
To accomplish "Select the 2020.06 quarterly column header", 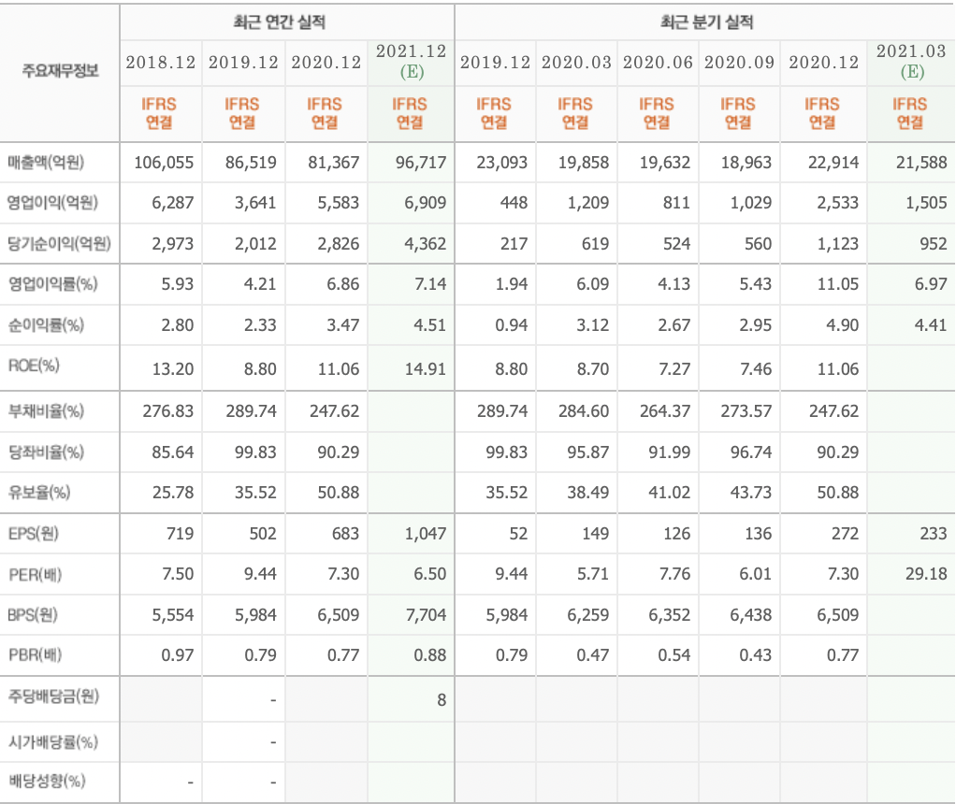I will (x=658, y=63).
